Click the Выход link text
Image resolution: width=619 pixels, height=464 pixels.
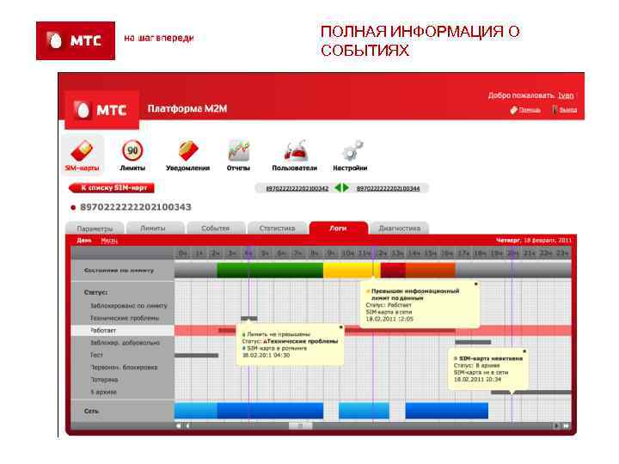pos(568,110)
